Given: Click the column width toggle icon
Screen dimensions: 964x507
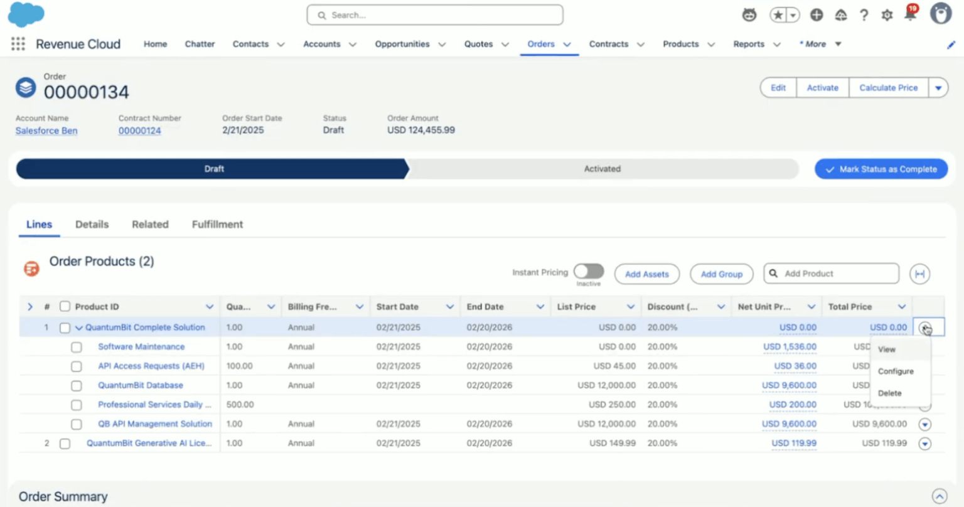Looking at the screenshot, I should pos(920,274).
